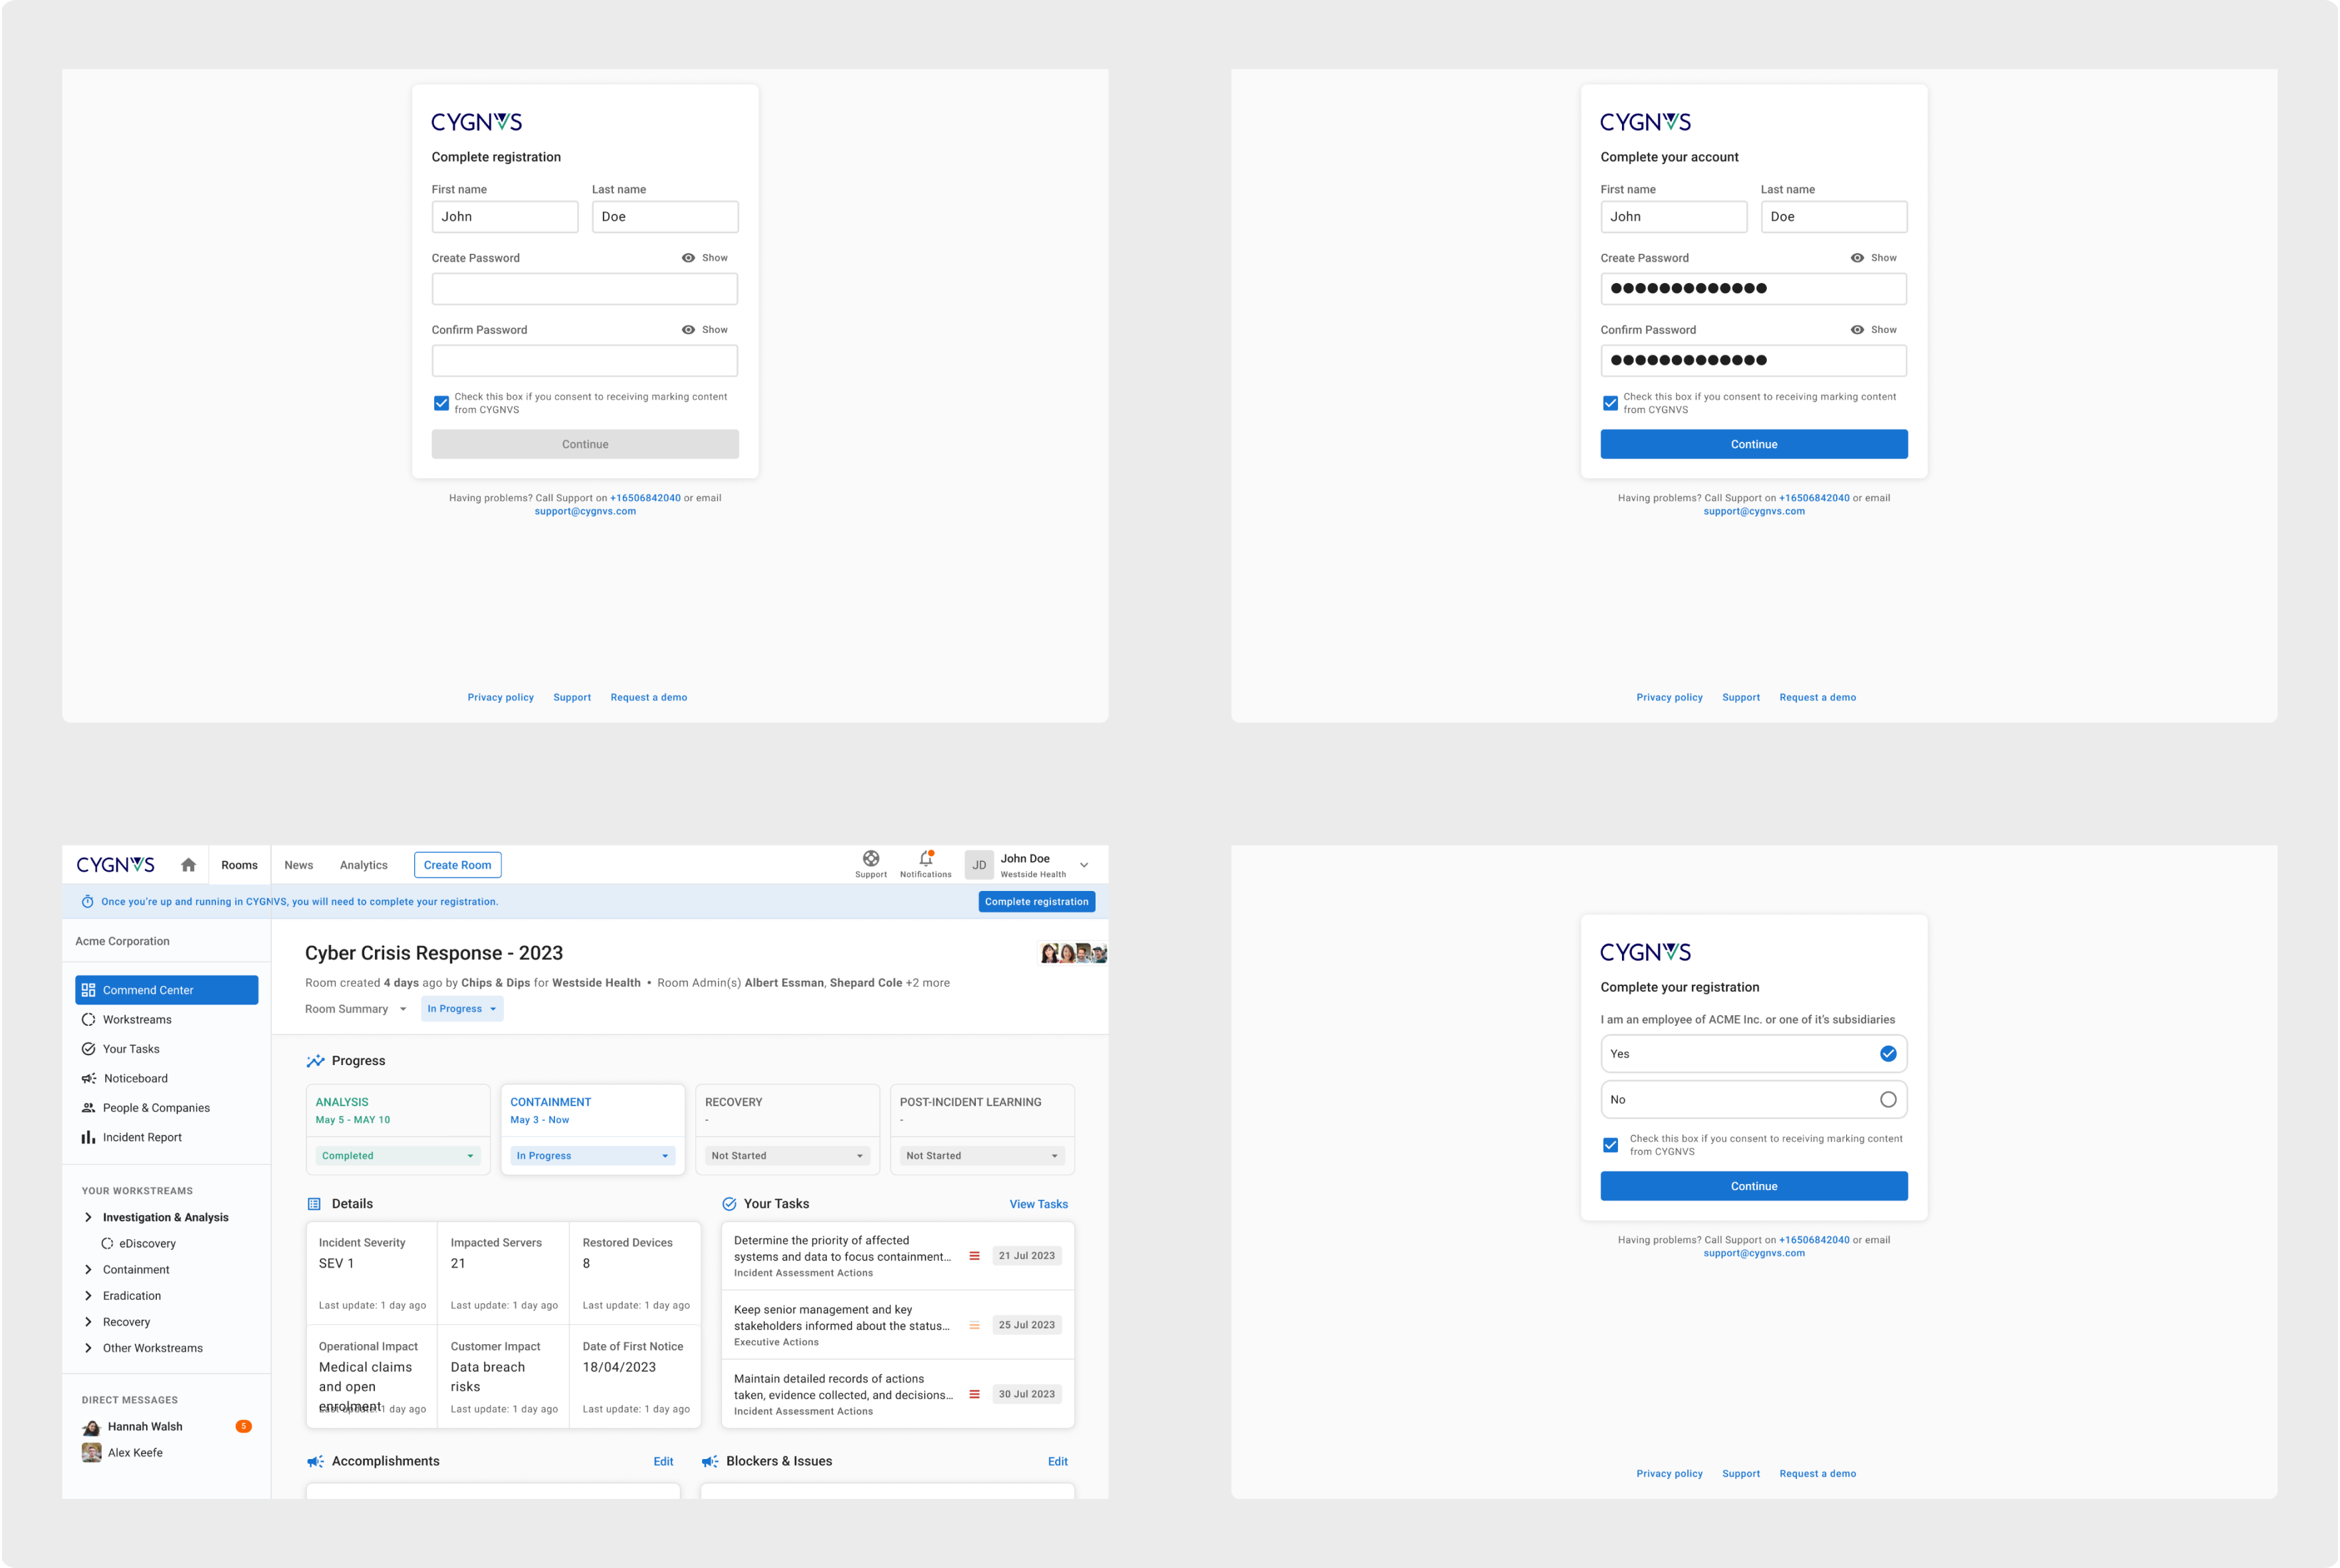
Task: Click priority icon on 25 Jul 2023 task
Action: tap(975, 1325)
